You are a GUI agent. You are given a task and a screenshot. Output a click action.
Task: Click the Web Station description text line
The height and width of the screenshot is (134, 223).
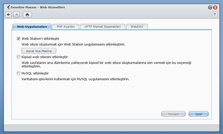tap(73, 44)
